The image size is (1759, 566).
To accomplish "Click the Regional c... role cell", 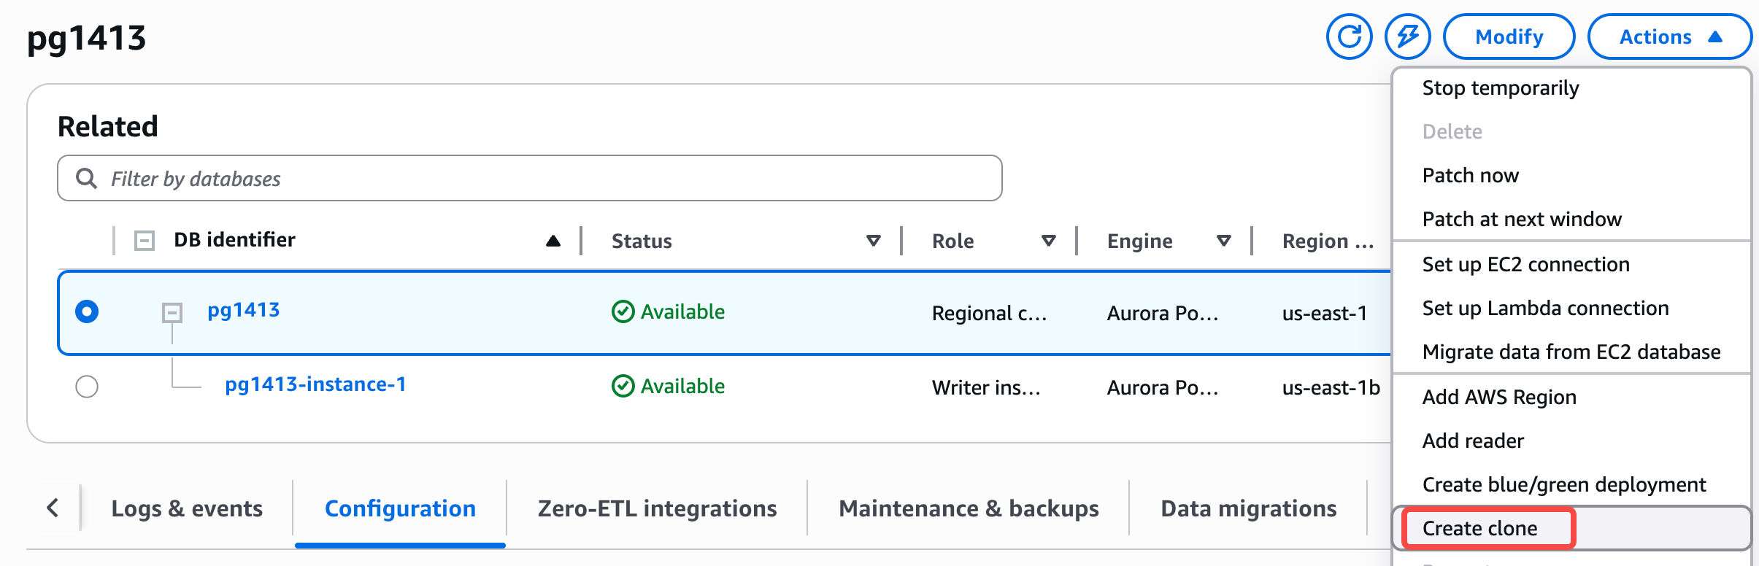I will click(x=989, y=313).
